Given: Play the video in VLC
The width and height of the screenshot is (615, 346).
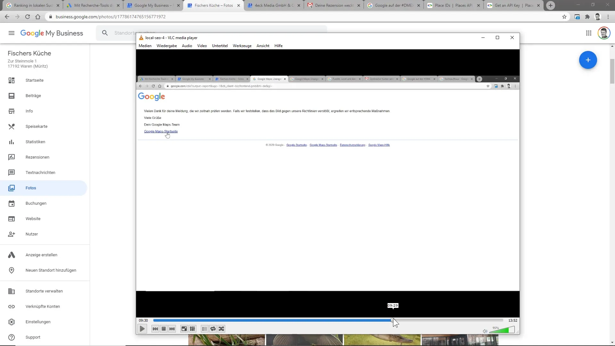Looking at the screenshot, I should pos(142,329).
